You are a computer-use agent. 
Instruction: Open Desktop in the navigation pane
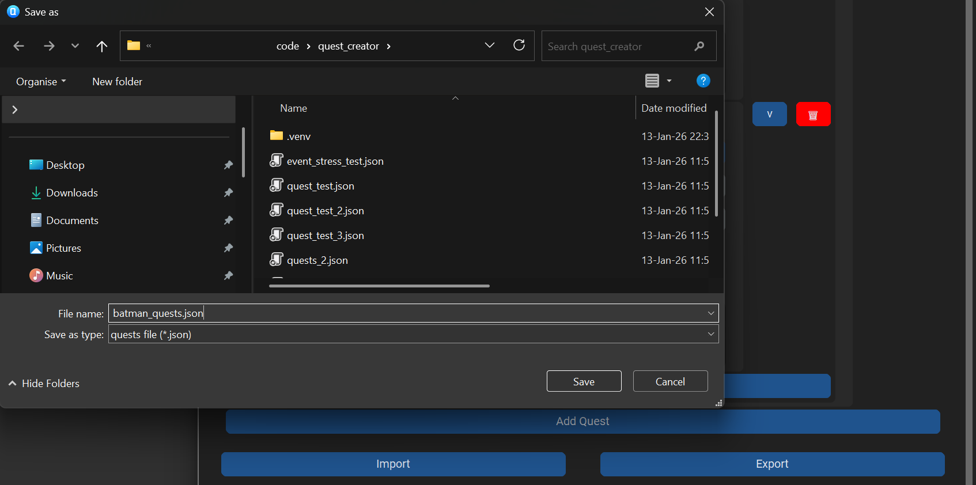(x=65, y=165)
